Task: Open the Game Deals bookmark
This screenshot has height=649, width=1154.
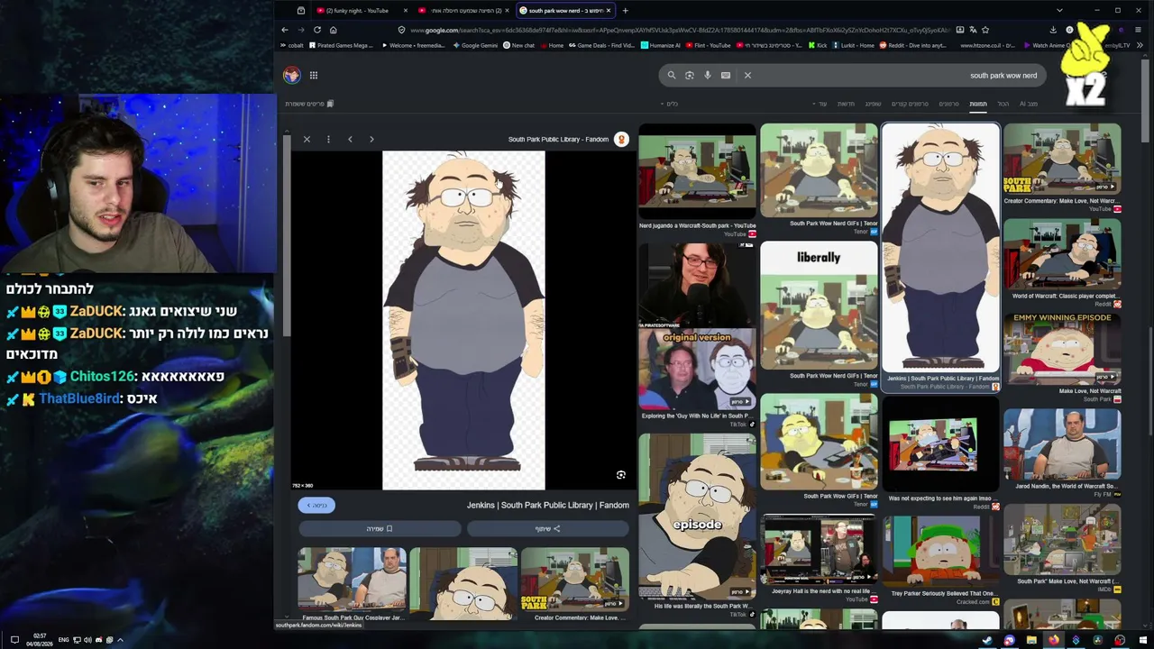Action: click(601, 45)
